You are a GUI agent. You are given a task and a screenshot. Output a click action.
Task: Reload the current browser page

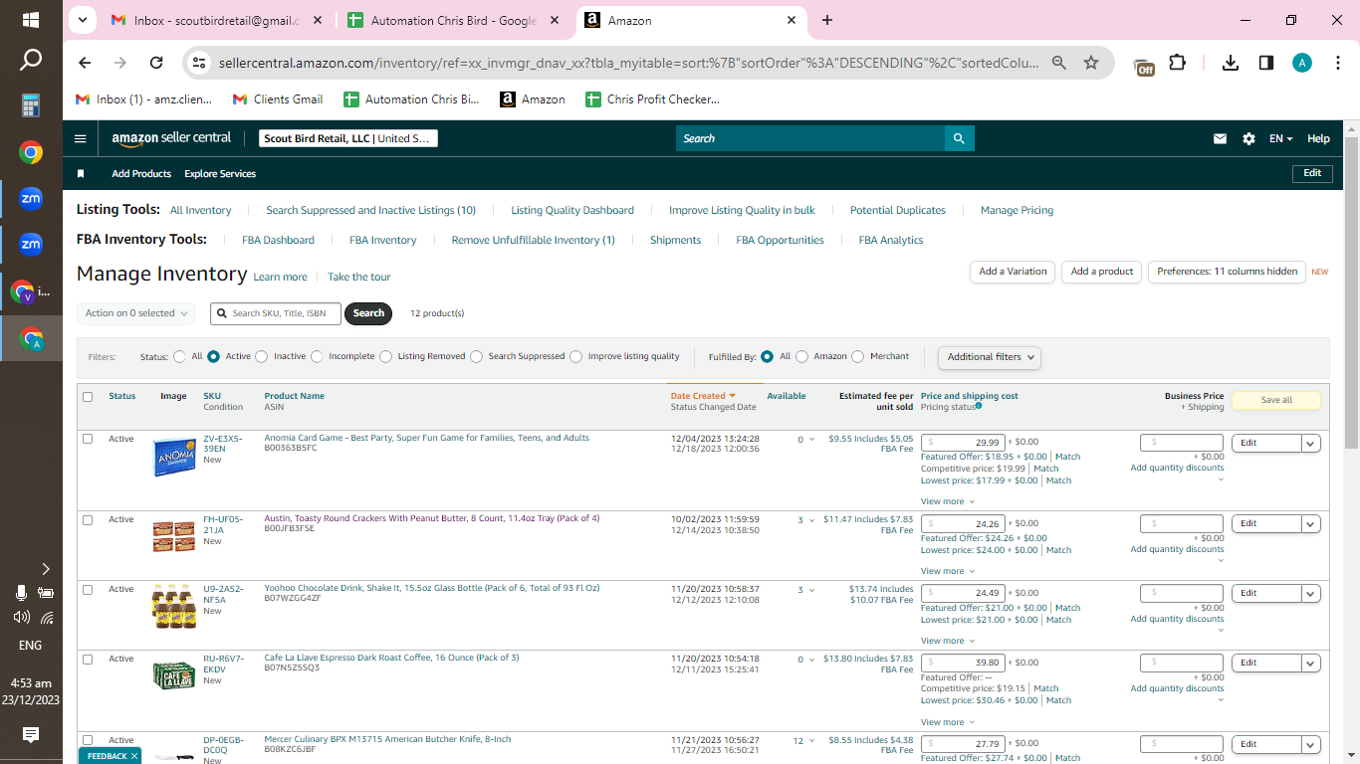156,63
